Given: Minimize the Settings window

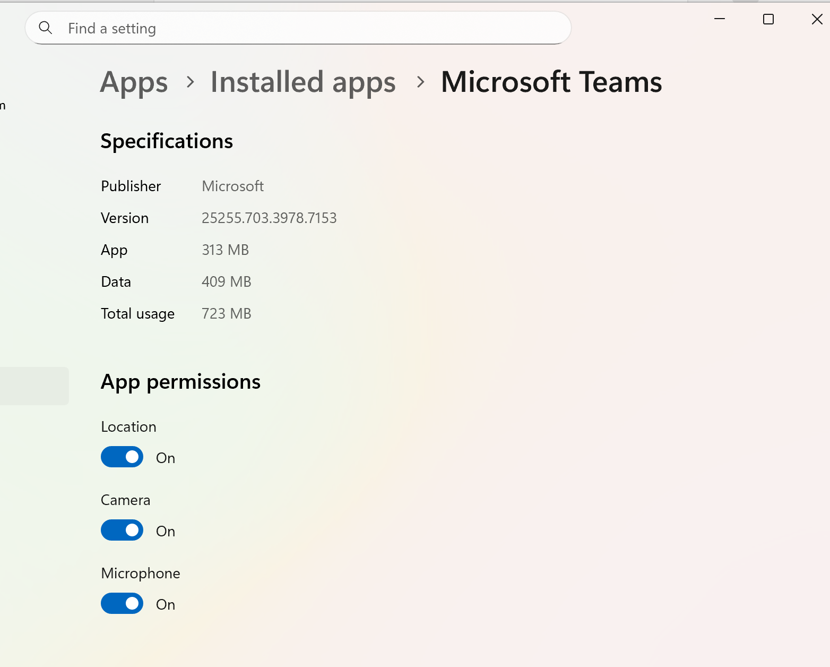Looking at the screenshot, I should [x=720, y=19].
